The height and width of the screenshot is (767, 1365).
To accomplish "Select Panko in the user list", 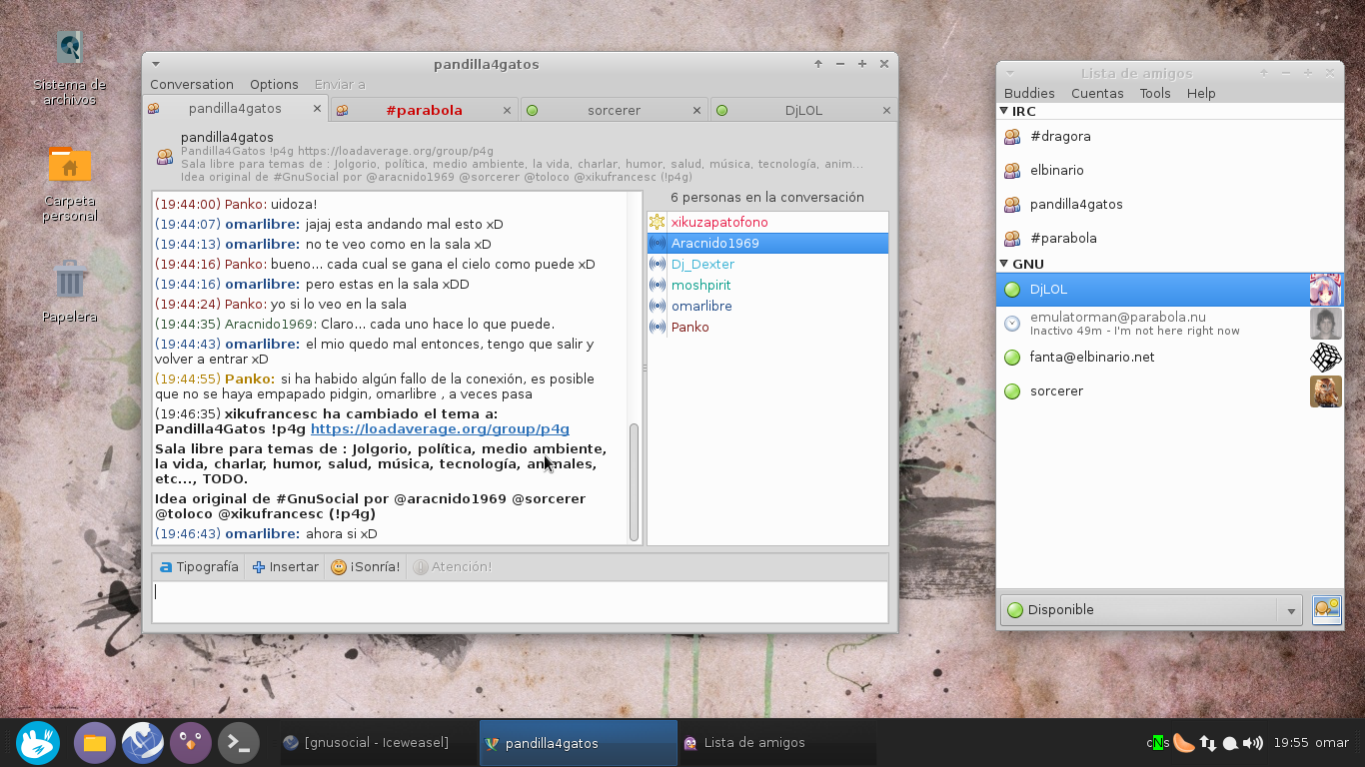I will (767, 327).
